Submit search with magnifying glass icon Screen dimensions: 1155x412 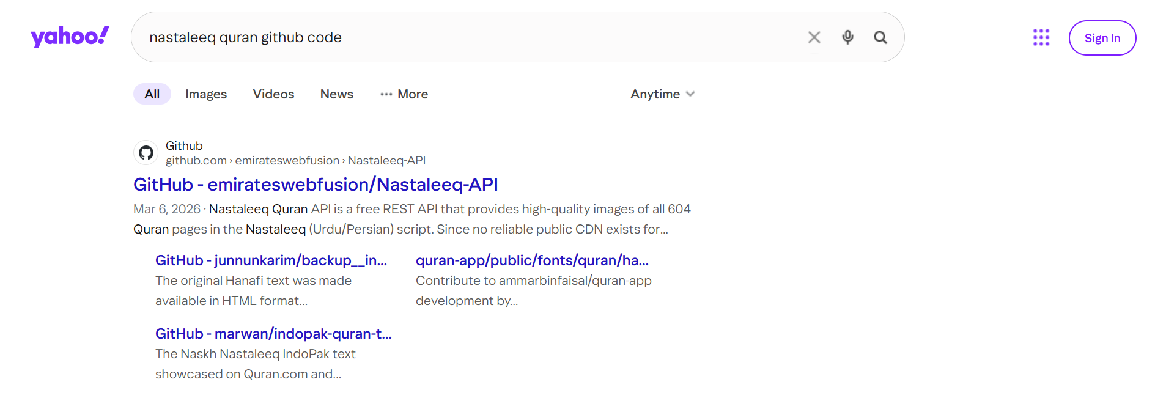tap(880, 37)
